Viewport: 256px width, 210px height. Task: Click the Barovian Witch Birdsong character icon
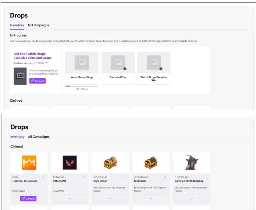(191, 163)
